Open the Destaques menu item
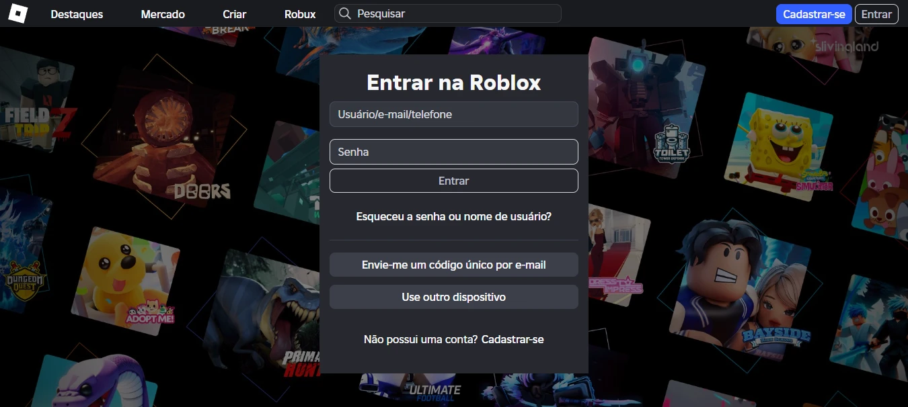908x407 pixels. pos(77,13)
